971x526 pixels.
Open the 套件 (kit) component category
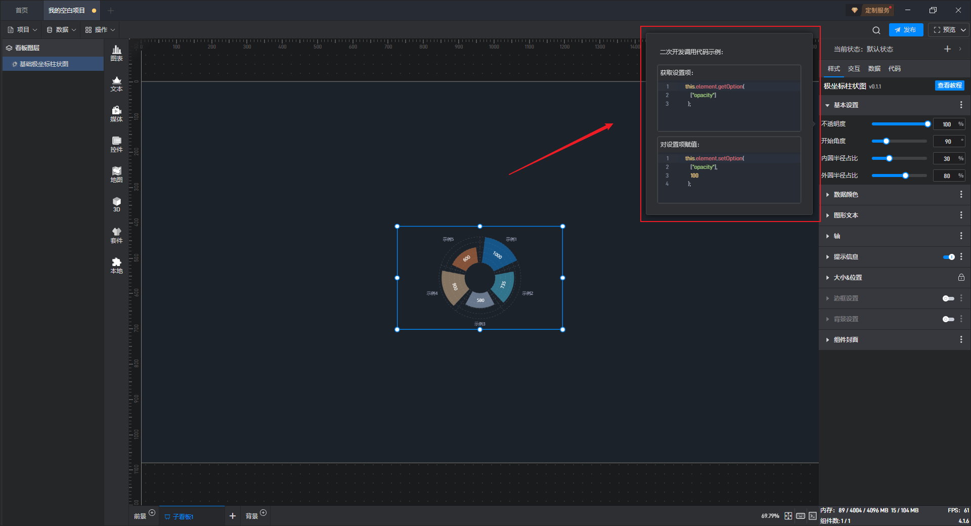(116, 235)
